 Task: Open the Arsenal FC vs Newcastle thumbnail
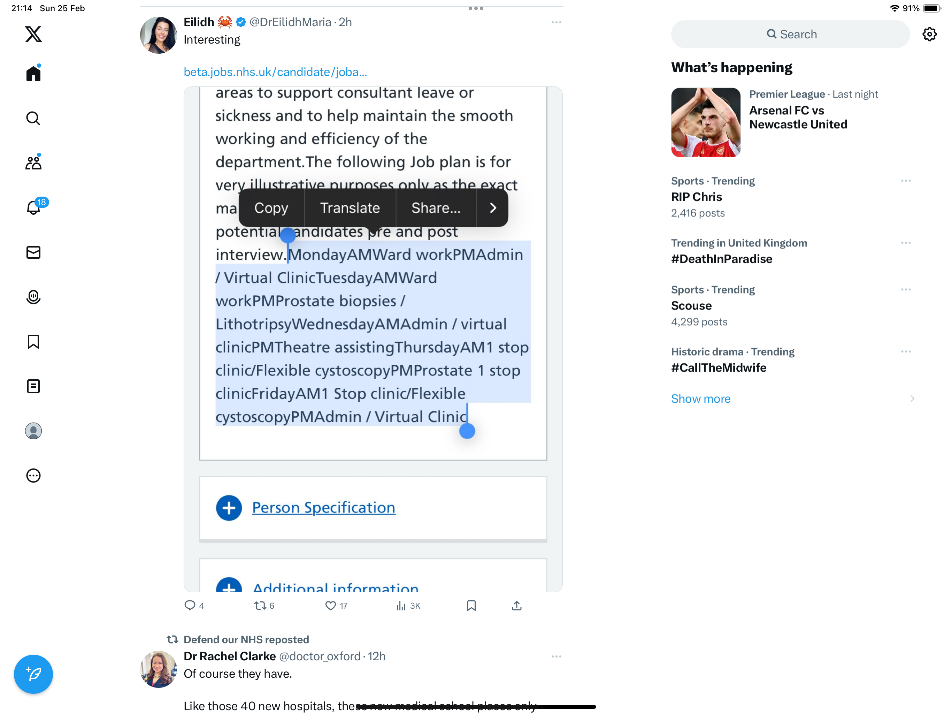[x=706, y=122]
